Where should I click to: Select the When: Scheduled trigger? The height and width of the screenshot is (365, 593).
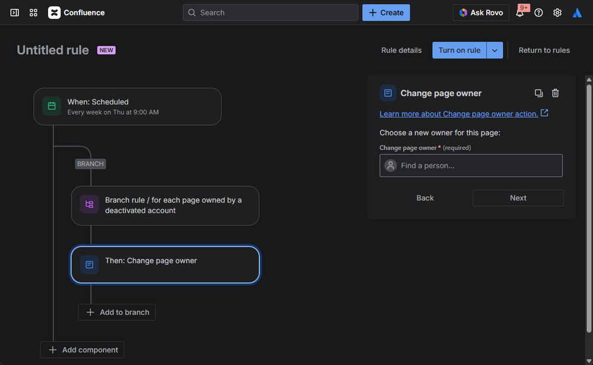[x=128, y=107]
